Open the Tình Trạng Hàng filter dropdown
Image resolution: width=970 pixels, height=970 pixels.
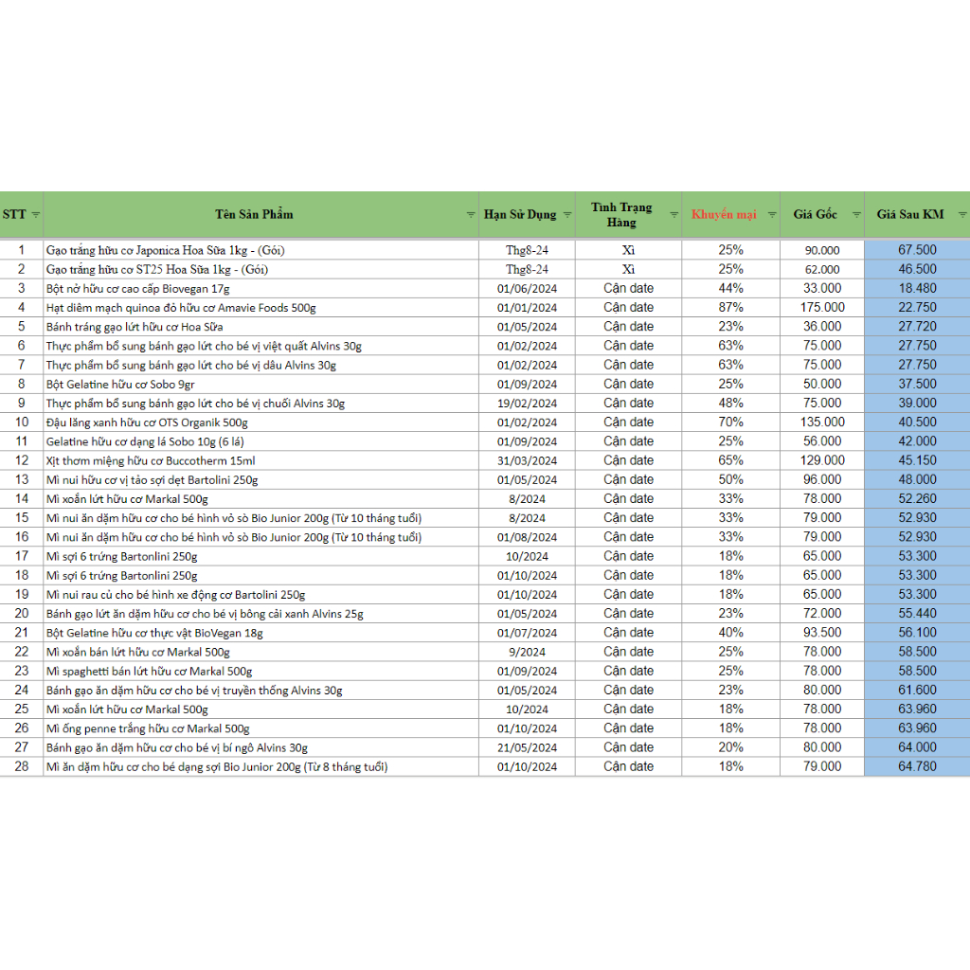tap(674, 215)
